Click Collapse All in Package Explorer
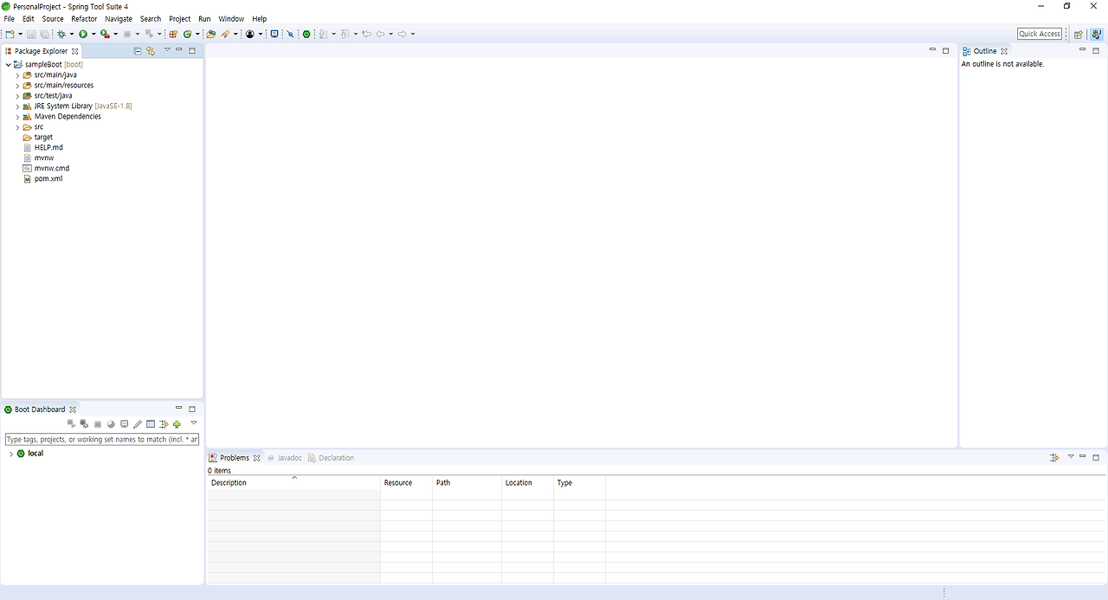1108x600 pixels. point(138,51)
